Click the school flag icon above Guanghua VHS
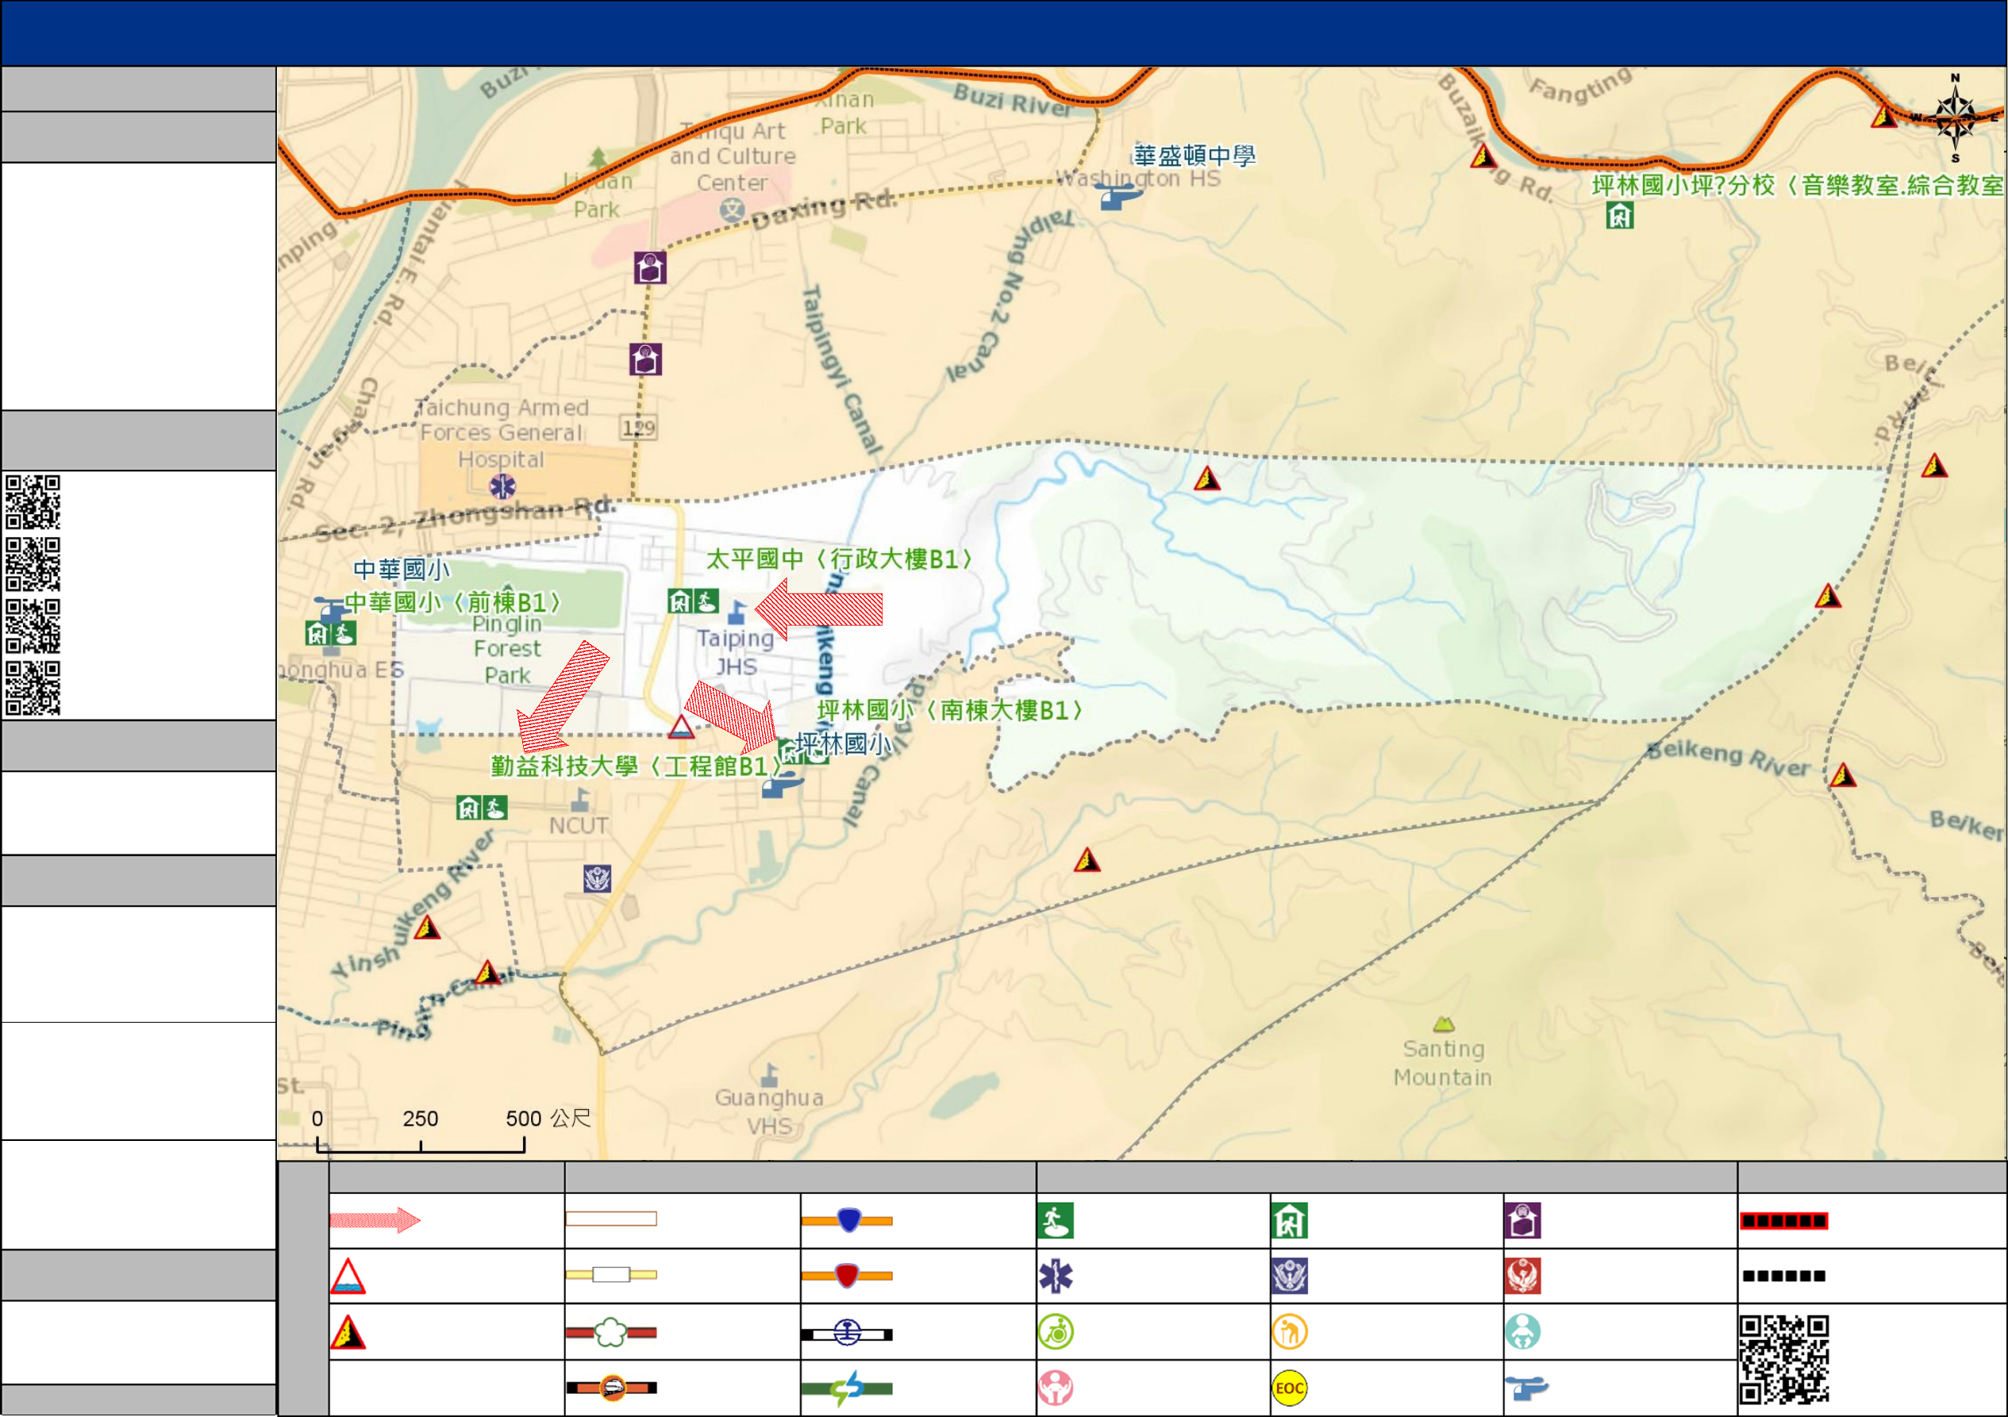2008x1417 pixels. point(770,1074)
